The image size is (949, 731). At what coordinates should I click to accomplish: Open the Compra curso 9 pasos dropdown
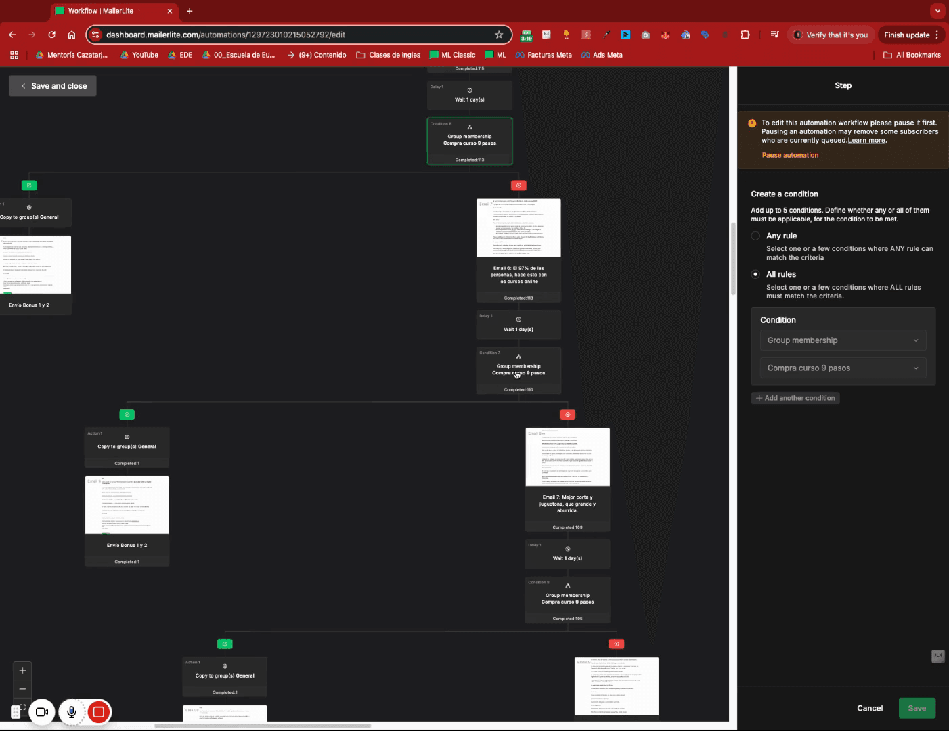tap(843, 368)
